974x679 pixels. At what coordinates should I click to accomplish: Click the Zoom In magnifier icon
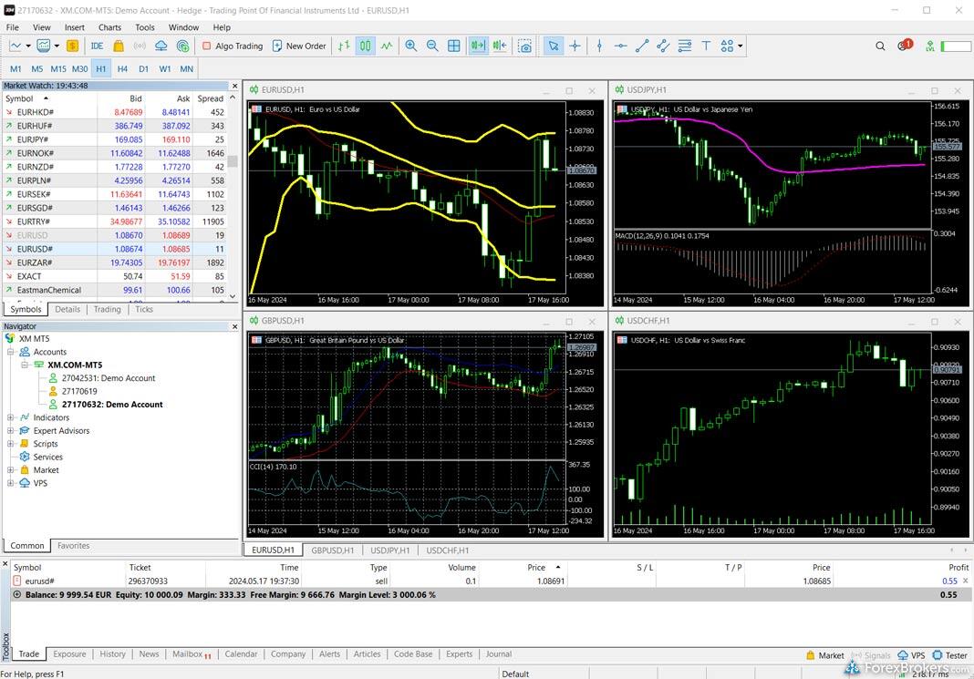[x=411, y=46]
